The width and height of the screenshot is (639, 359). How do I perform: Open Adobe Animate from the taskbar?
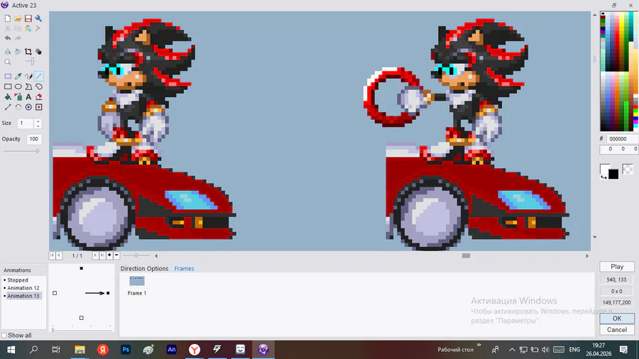point(172,349)
